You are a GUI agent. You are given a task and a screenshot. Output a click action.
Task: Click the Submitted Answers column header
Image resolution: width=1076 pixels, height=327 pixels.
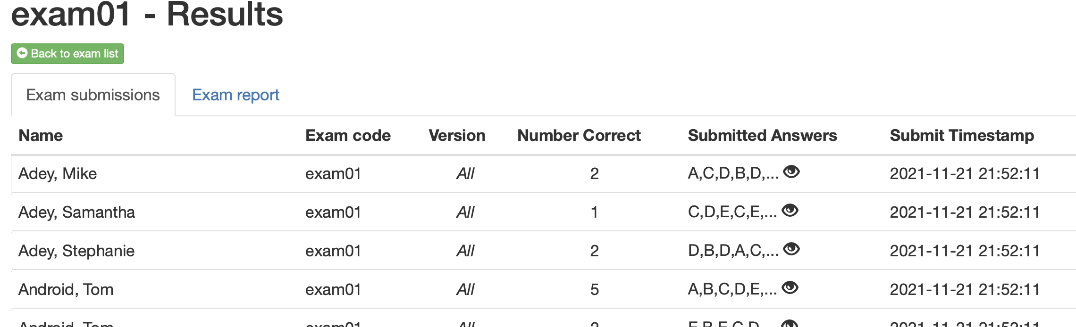tap(762, 136)
